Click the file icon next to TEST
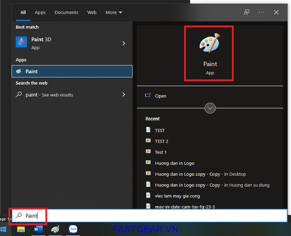 point(148,129)
